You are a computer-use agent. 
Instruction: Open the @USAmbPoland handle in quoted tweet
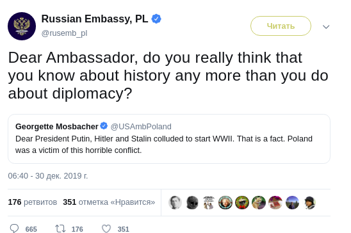coord(141,127)
